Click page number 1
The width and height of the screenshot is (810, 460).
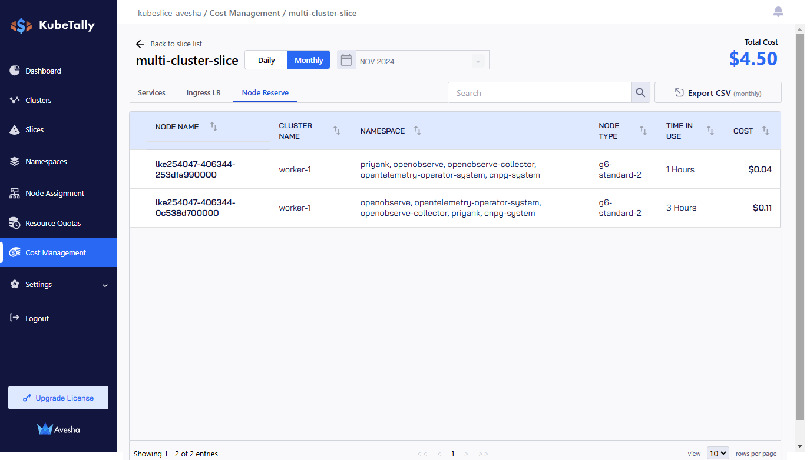click(x=452, y=454)
